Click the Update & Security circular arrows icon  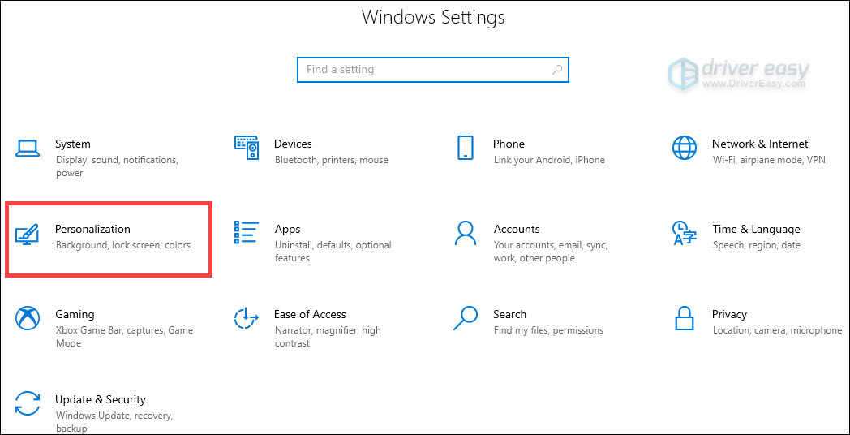point(28,403)
